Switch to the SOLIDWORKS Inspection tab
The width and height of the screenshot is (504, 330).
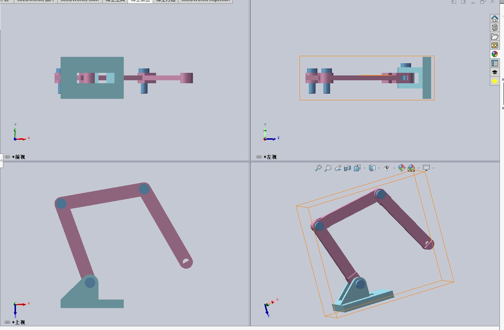point(206,1)
